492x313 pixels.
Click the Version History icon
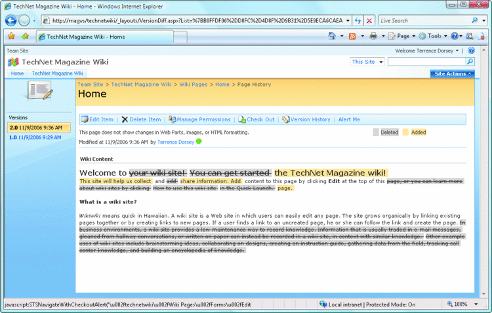tap(285, 119)
